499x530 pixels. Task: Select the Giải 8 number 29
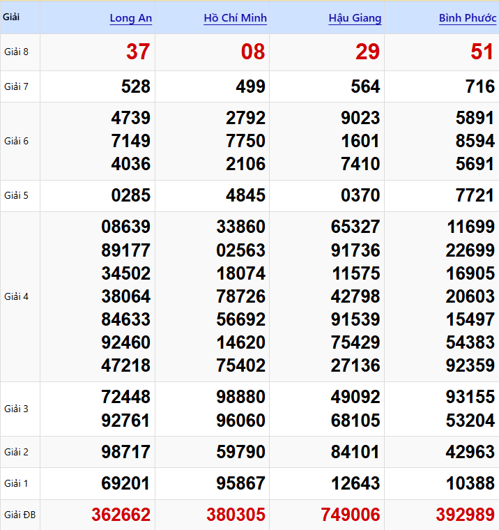pyautogui.click(x=367, y=52)
